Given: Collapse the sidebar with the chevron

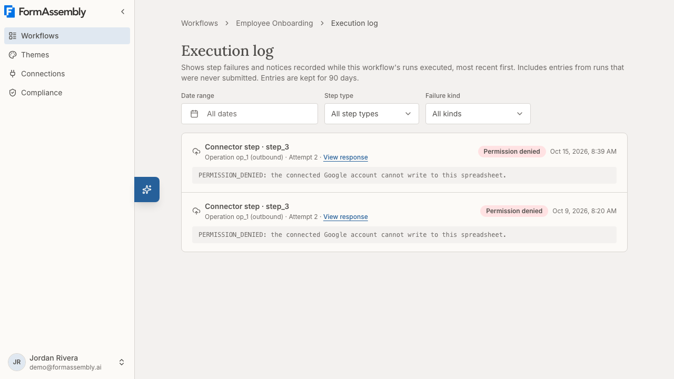Looking at the screenshot, I should (123, 12).
